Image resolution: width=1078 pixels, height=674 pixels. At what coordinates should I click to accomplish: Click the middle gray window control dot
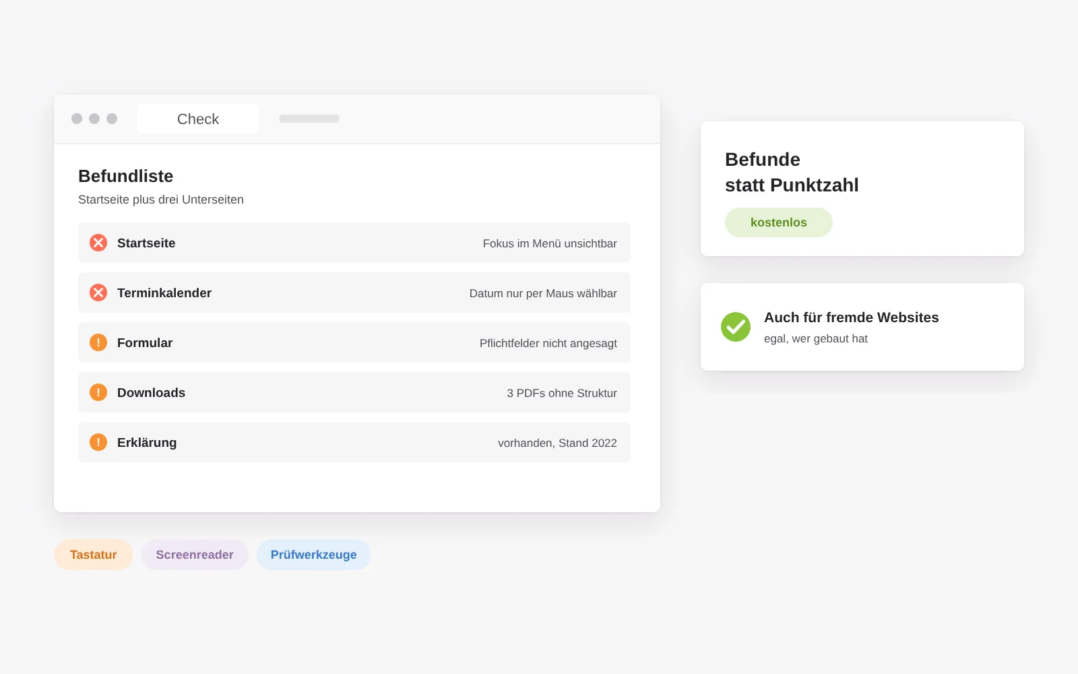point(94,119)
